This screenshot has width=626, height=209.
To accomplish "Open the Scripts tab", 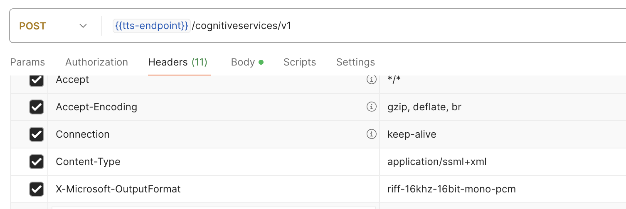I will click(300, 62).
